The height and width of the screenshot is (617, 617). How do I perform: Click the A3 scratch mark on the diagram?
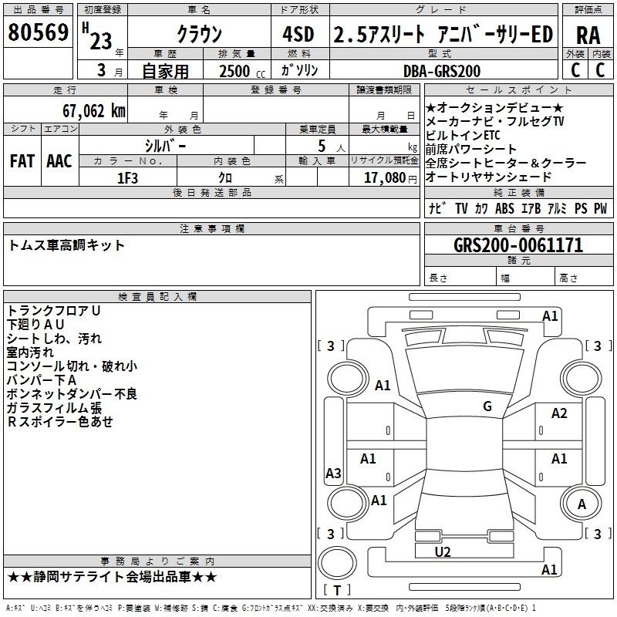[333, 474]
